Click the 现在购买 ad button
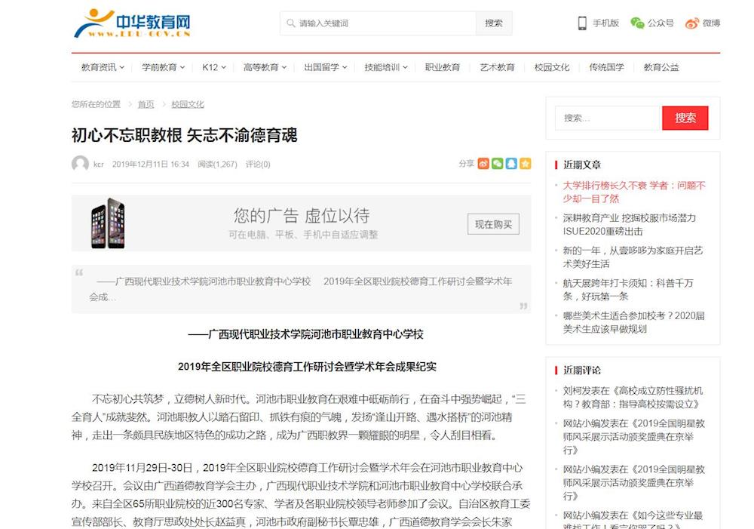This screenshot has height=529, width=754. [x=493, y=224]
